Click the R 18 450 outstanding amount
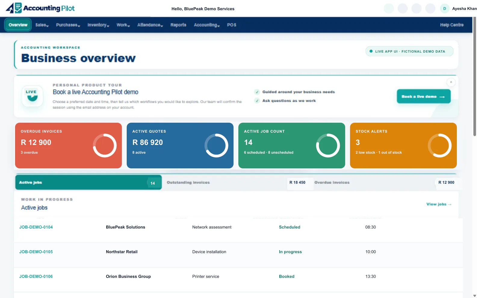The height and width of the screenshot is (298, 477). pyautogui.click(x=297, y=183)
